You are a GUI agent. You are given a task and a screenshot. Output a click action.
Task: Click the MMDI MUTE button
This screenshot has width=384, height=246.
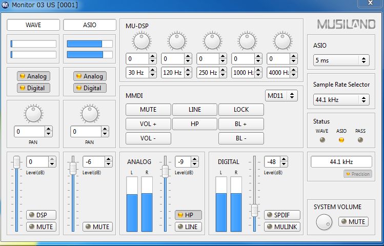[148, 109]
